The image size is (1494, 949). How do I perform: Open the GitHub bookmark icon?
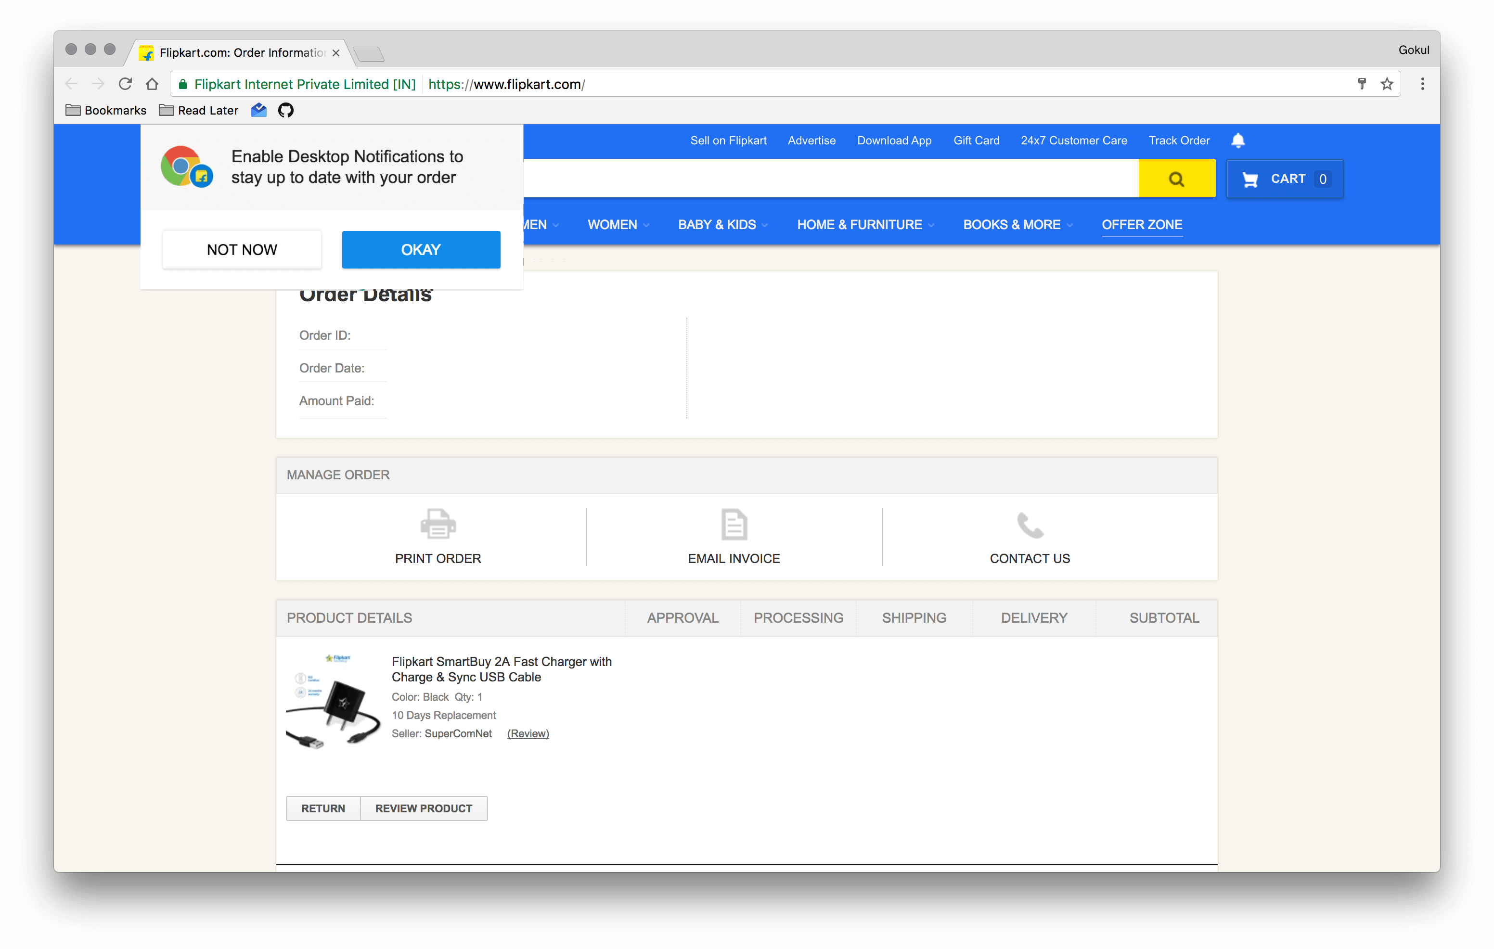click(x=285, y=110)
